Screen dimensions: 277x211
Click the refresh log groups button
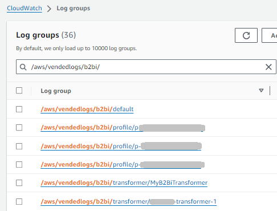click(x=246, y=35)
